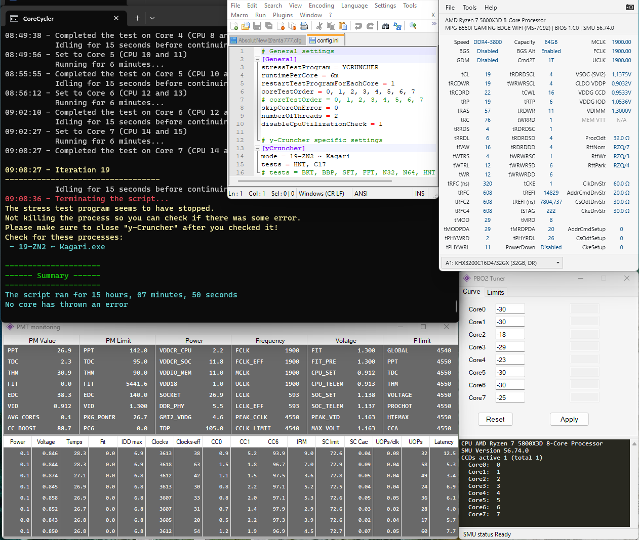Click the terminal window vertical scrollbar thumb

point(456,307)
